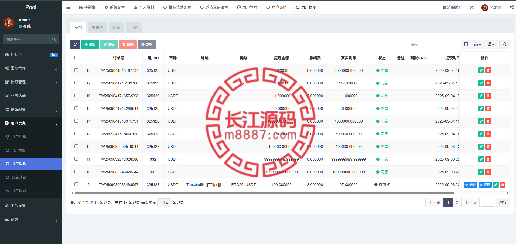Delete withdrawal row ID 9

pos(503,185)
